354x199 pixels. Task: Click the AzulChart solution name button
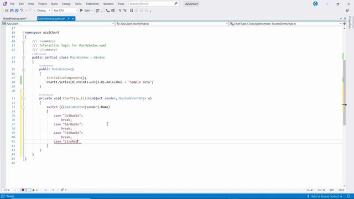coord(191,4)
